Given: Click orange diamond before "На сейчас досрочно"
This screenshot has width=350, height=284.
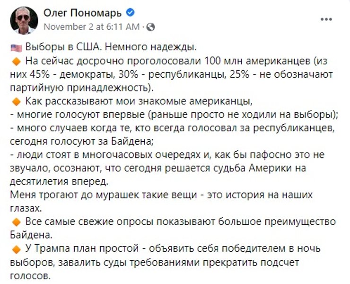Looking at the screenshot, I should tap(16, 62).
